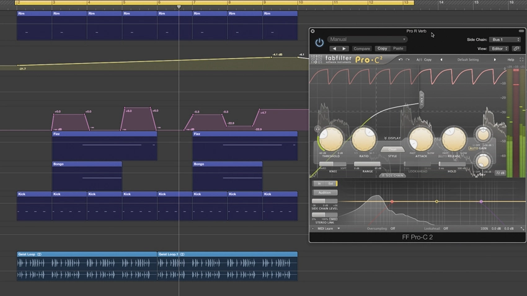Click the link chain icon
527x296 pixels.
[x=516, y=49]
